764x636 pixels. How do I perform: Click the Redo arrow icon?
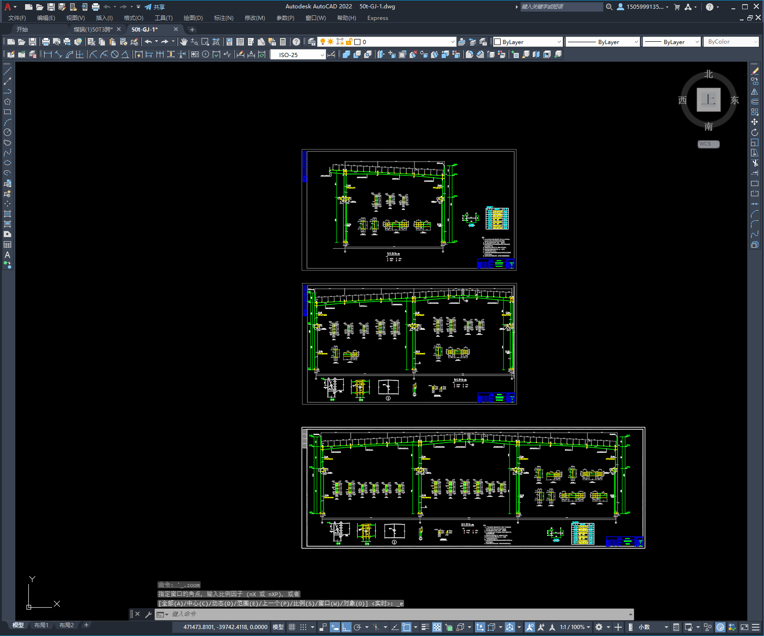pos(165,42)
